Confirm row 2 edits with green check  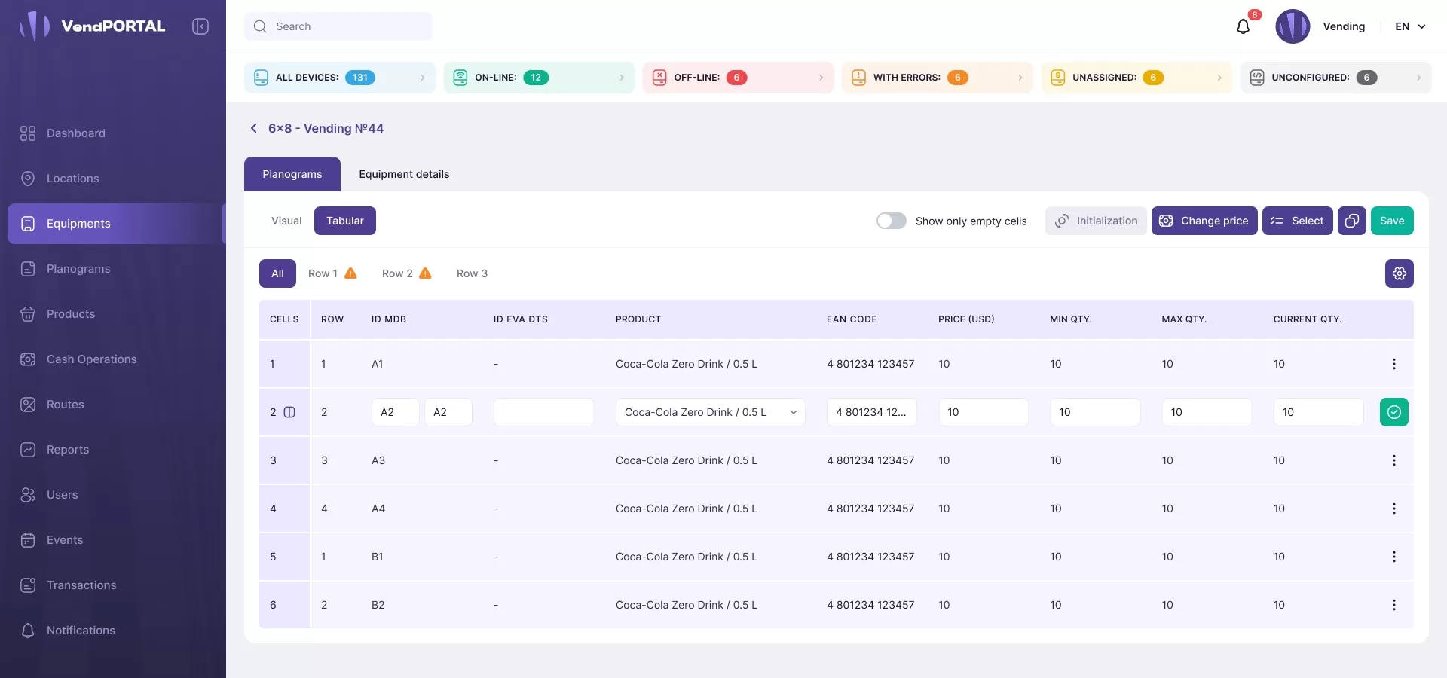(x=1393, y=412)
